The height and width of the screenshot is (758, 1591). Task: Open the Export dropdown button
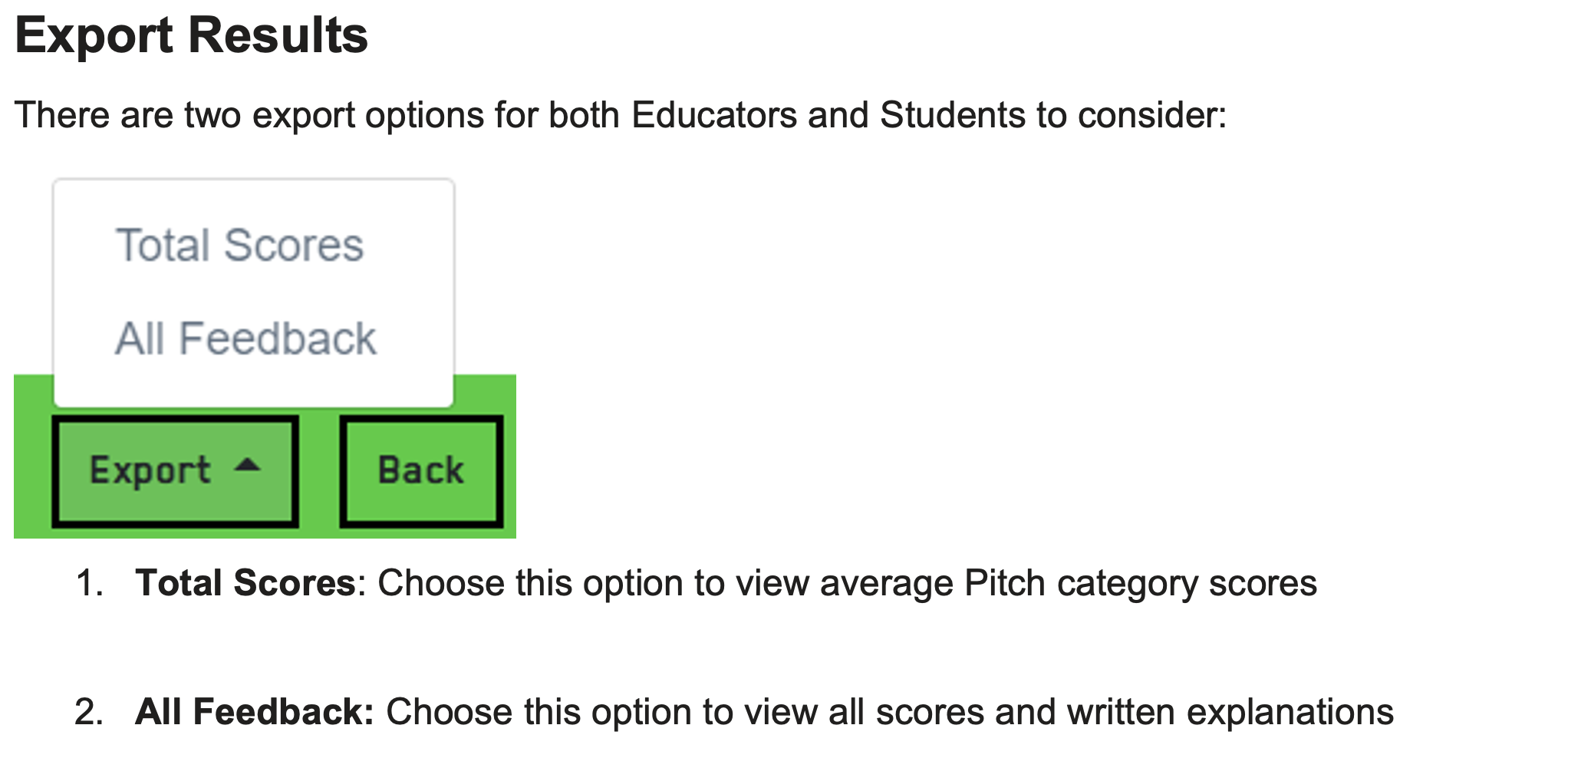[175, 471]
